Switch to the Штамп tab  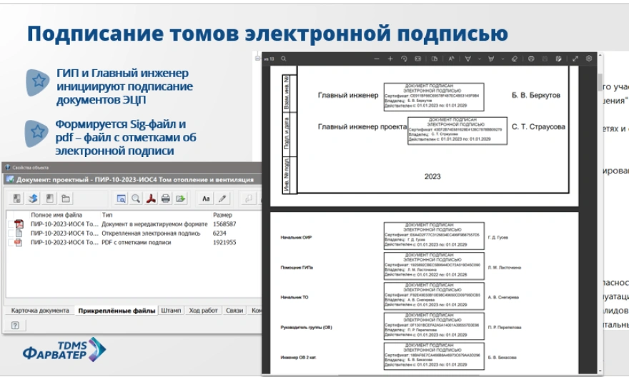[171, 311]
